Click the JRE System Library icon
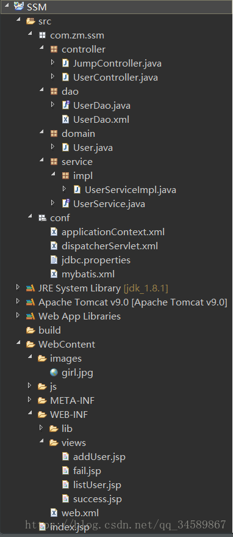 pos(30,288)
